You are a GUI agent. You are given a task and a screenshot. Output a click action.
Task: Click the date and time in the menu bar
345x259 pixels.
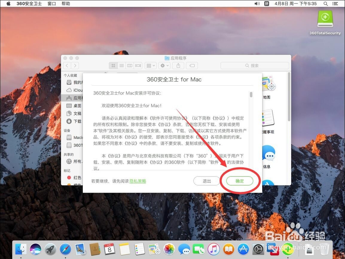(296, 3)
